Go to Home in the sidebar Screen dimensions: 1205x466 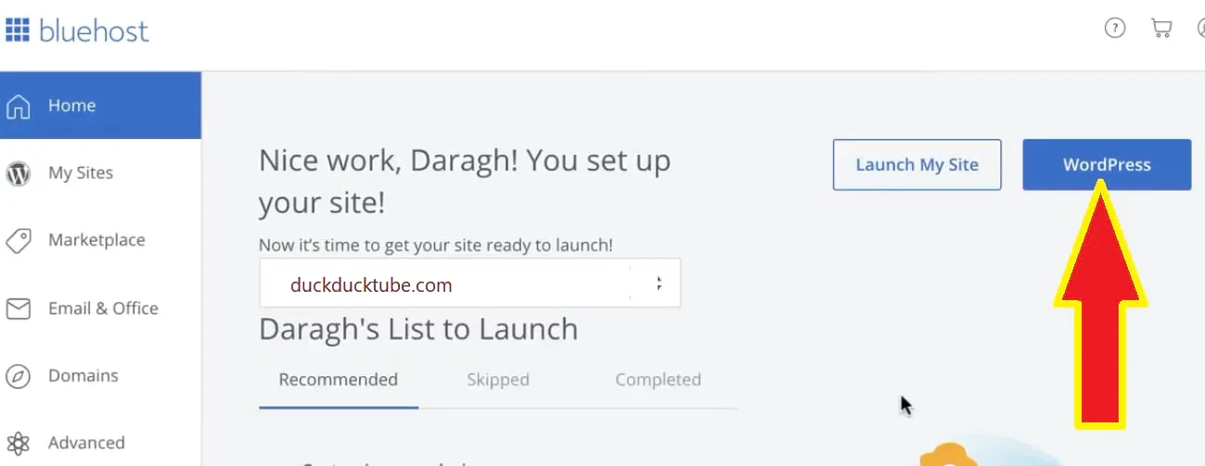(100, 106)
